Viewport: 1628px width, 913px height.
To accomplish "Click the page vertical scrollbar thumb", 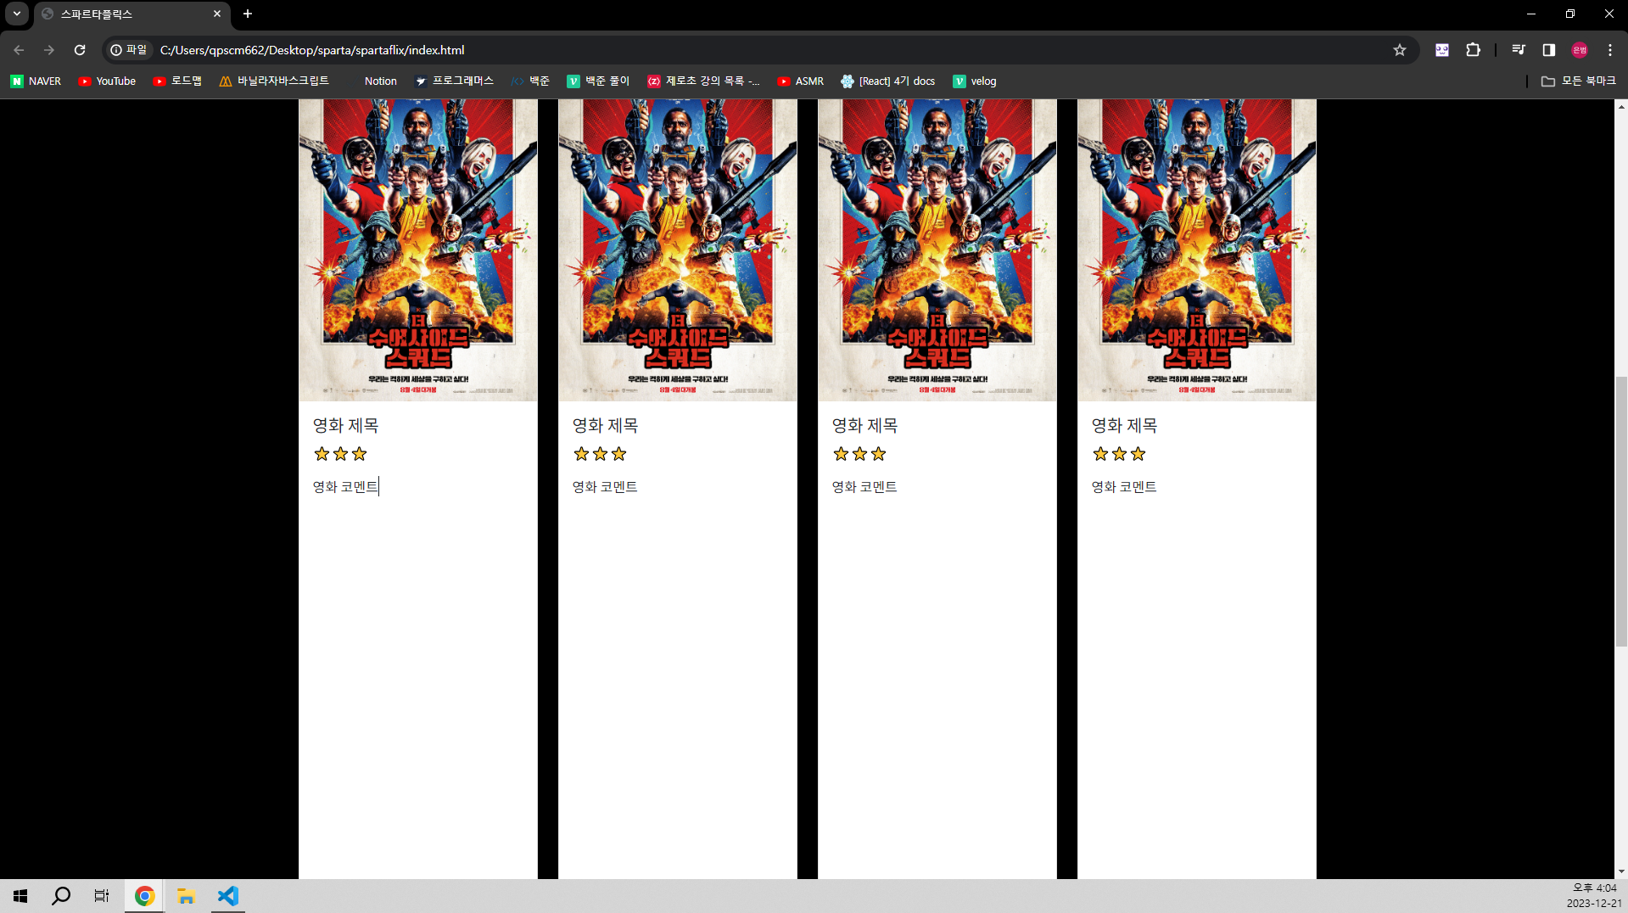I will (x=1621, y=511).
